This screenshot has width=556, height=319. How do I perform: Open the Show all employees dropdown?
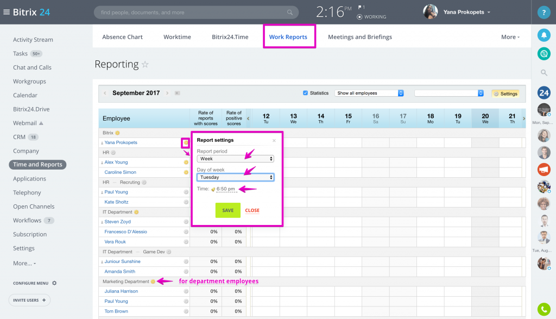(369, 93)
